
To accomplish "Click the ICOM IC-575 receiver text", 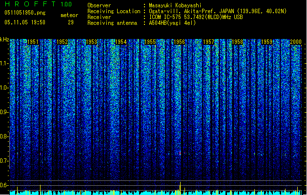I will [196, 17].
